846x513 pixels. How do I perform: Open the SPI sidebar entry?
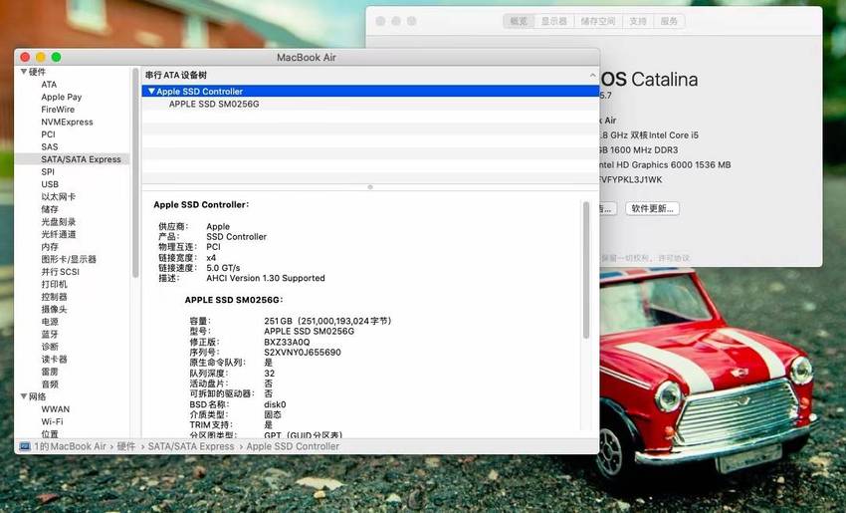pos(48,171)
